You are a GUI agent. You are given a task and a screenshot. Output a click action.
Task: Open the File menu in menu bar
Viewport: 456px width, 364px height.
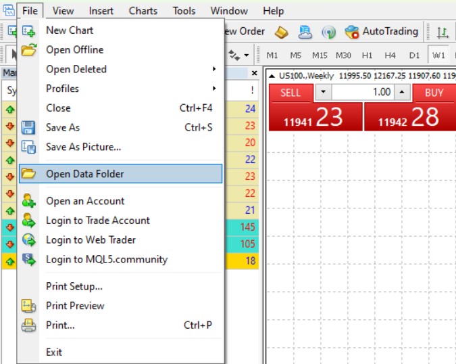tap(30, 11)
